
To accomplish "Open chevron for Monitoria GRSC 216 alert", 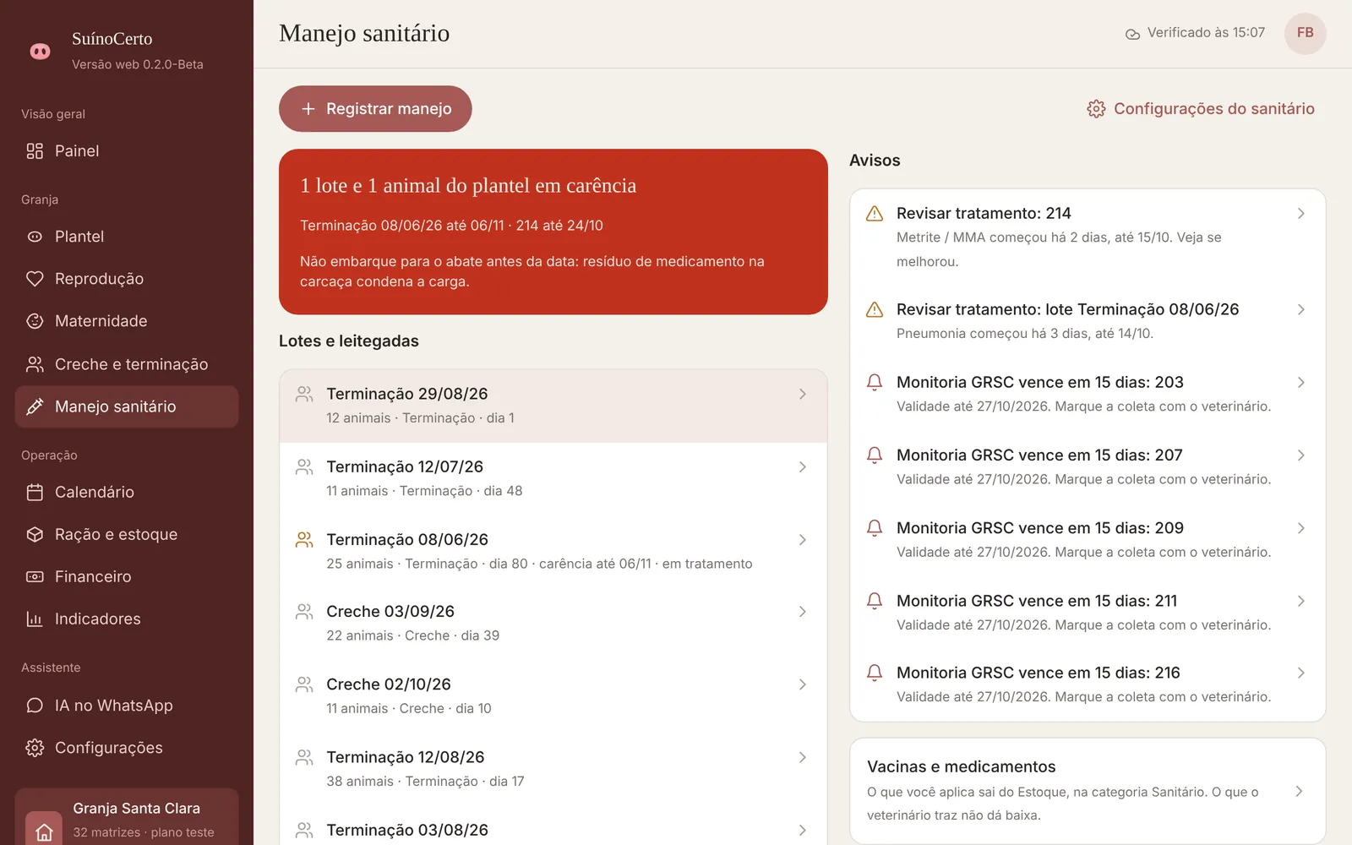I will coord(1301,673).
